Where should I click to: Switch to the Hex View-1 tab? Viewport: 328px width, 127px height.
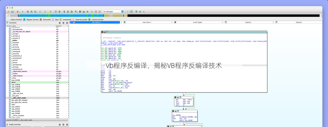pyautogui.click(x=147, y=22)
